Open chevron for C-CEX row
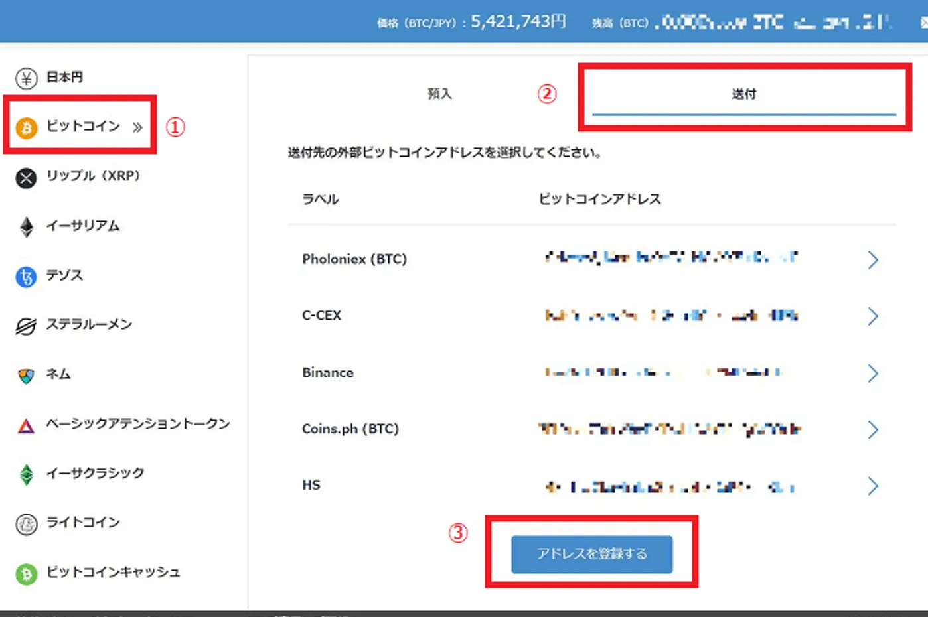Screen dimensions: 928x617 click(x=873, y=316)
